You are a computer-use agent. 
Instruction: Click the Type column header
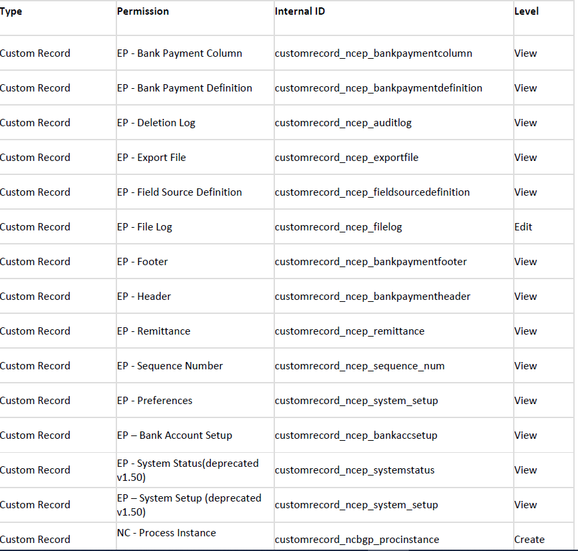coord(11,11)
